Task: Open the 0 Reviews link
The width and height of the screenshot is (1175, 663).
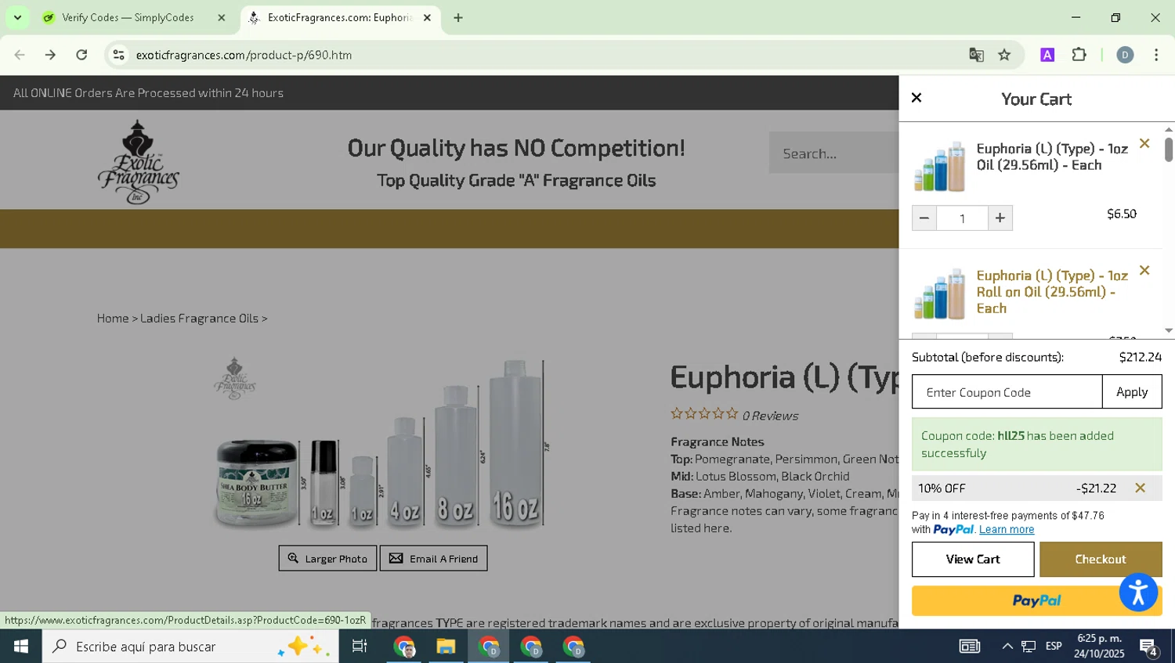Action: 770,416
